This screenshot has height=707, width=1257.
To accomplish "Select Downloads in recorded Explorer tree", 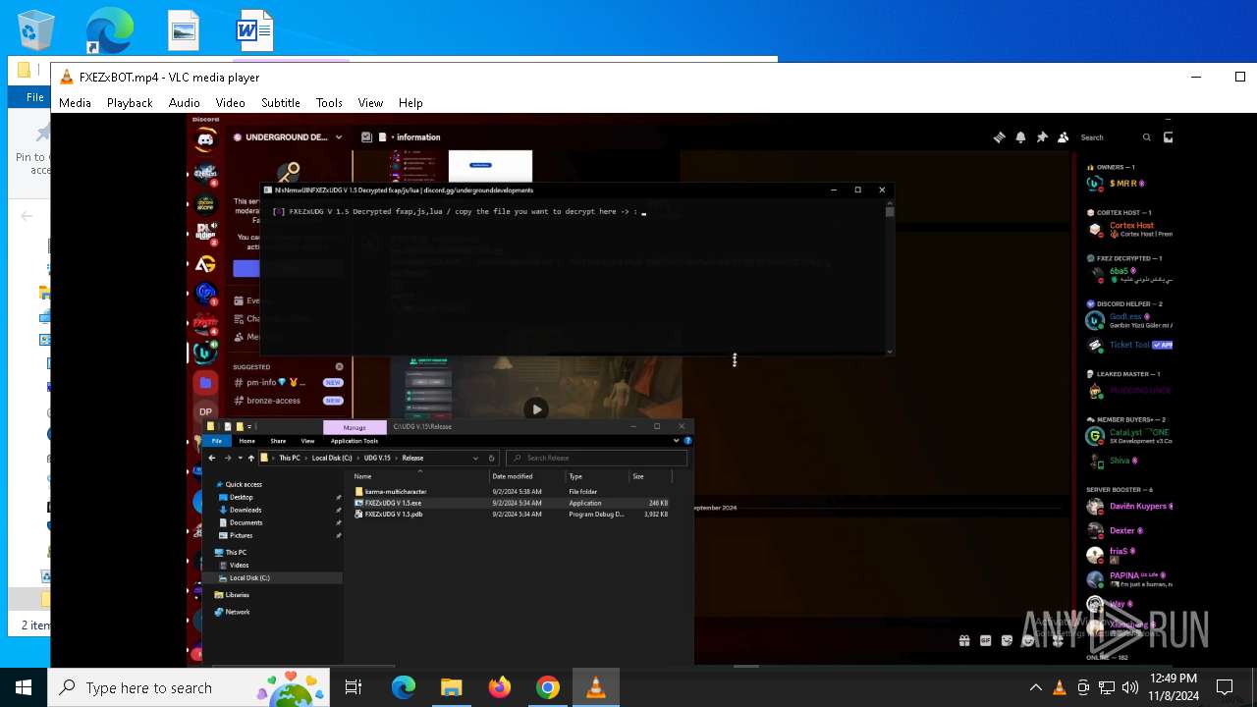I will pyautogui.click(x=246, y=510).
